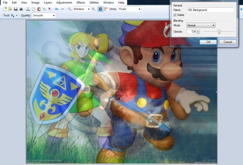The width and height of the screenshot is (243, 165).
Task: Expand the Tool chooser arrow
Action: [x=16, y=16]
